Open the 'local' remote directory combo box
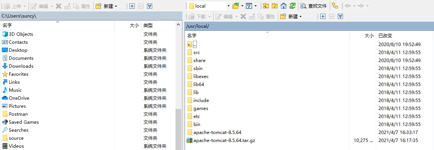 [210, 6]
